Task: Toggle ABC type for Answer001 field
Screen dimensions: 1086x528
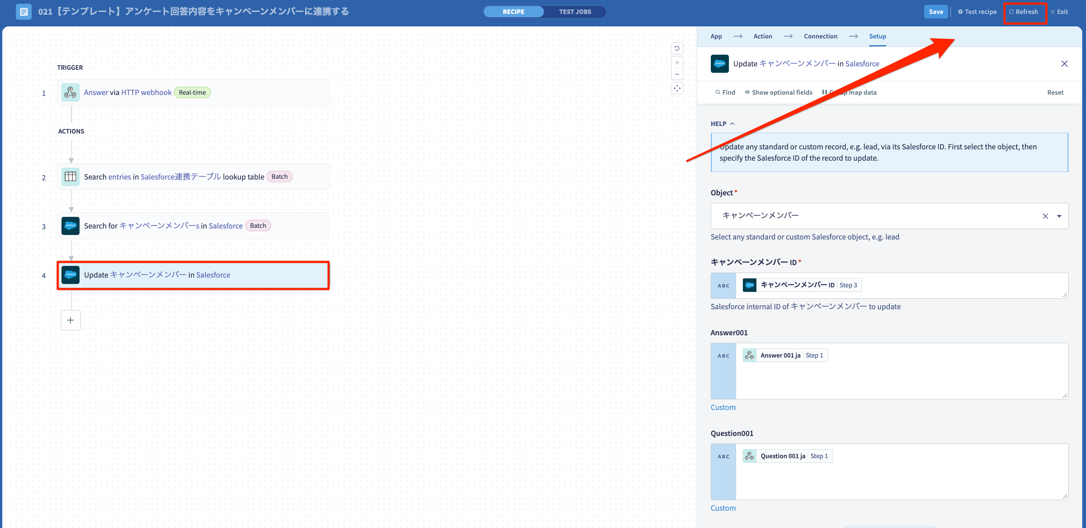Action: point(723,371)
